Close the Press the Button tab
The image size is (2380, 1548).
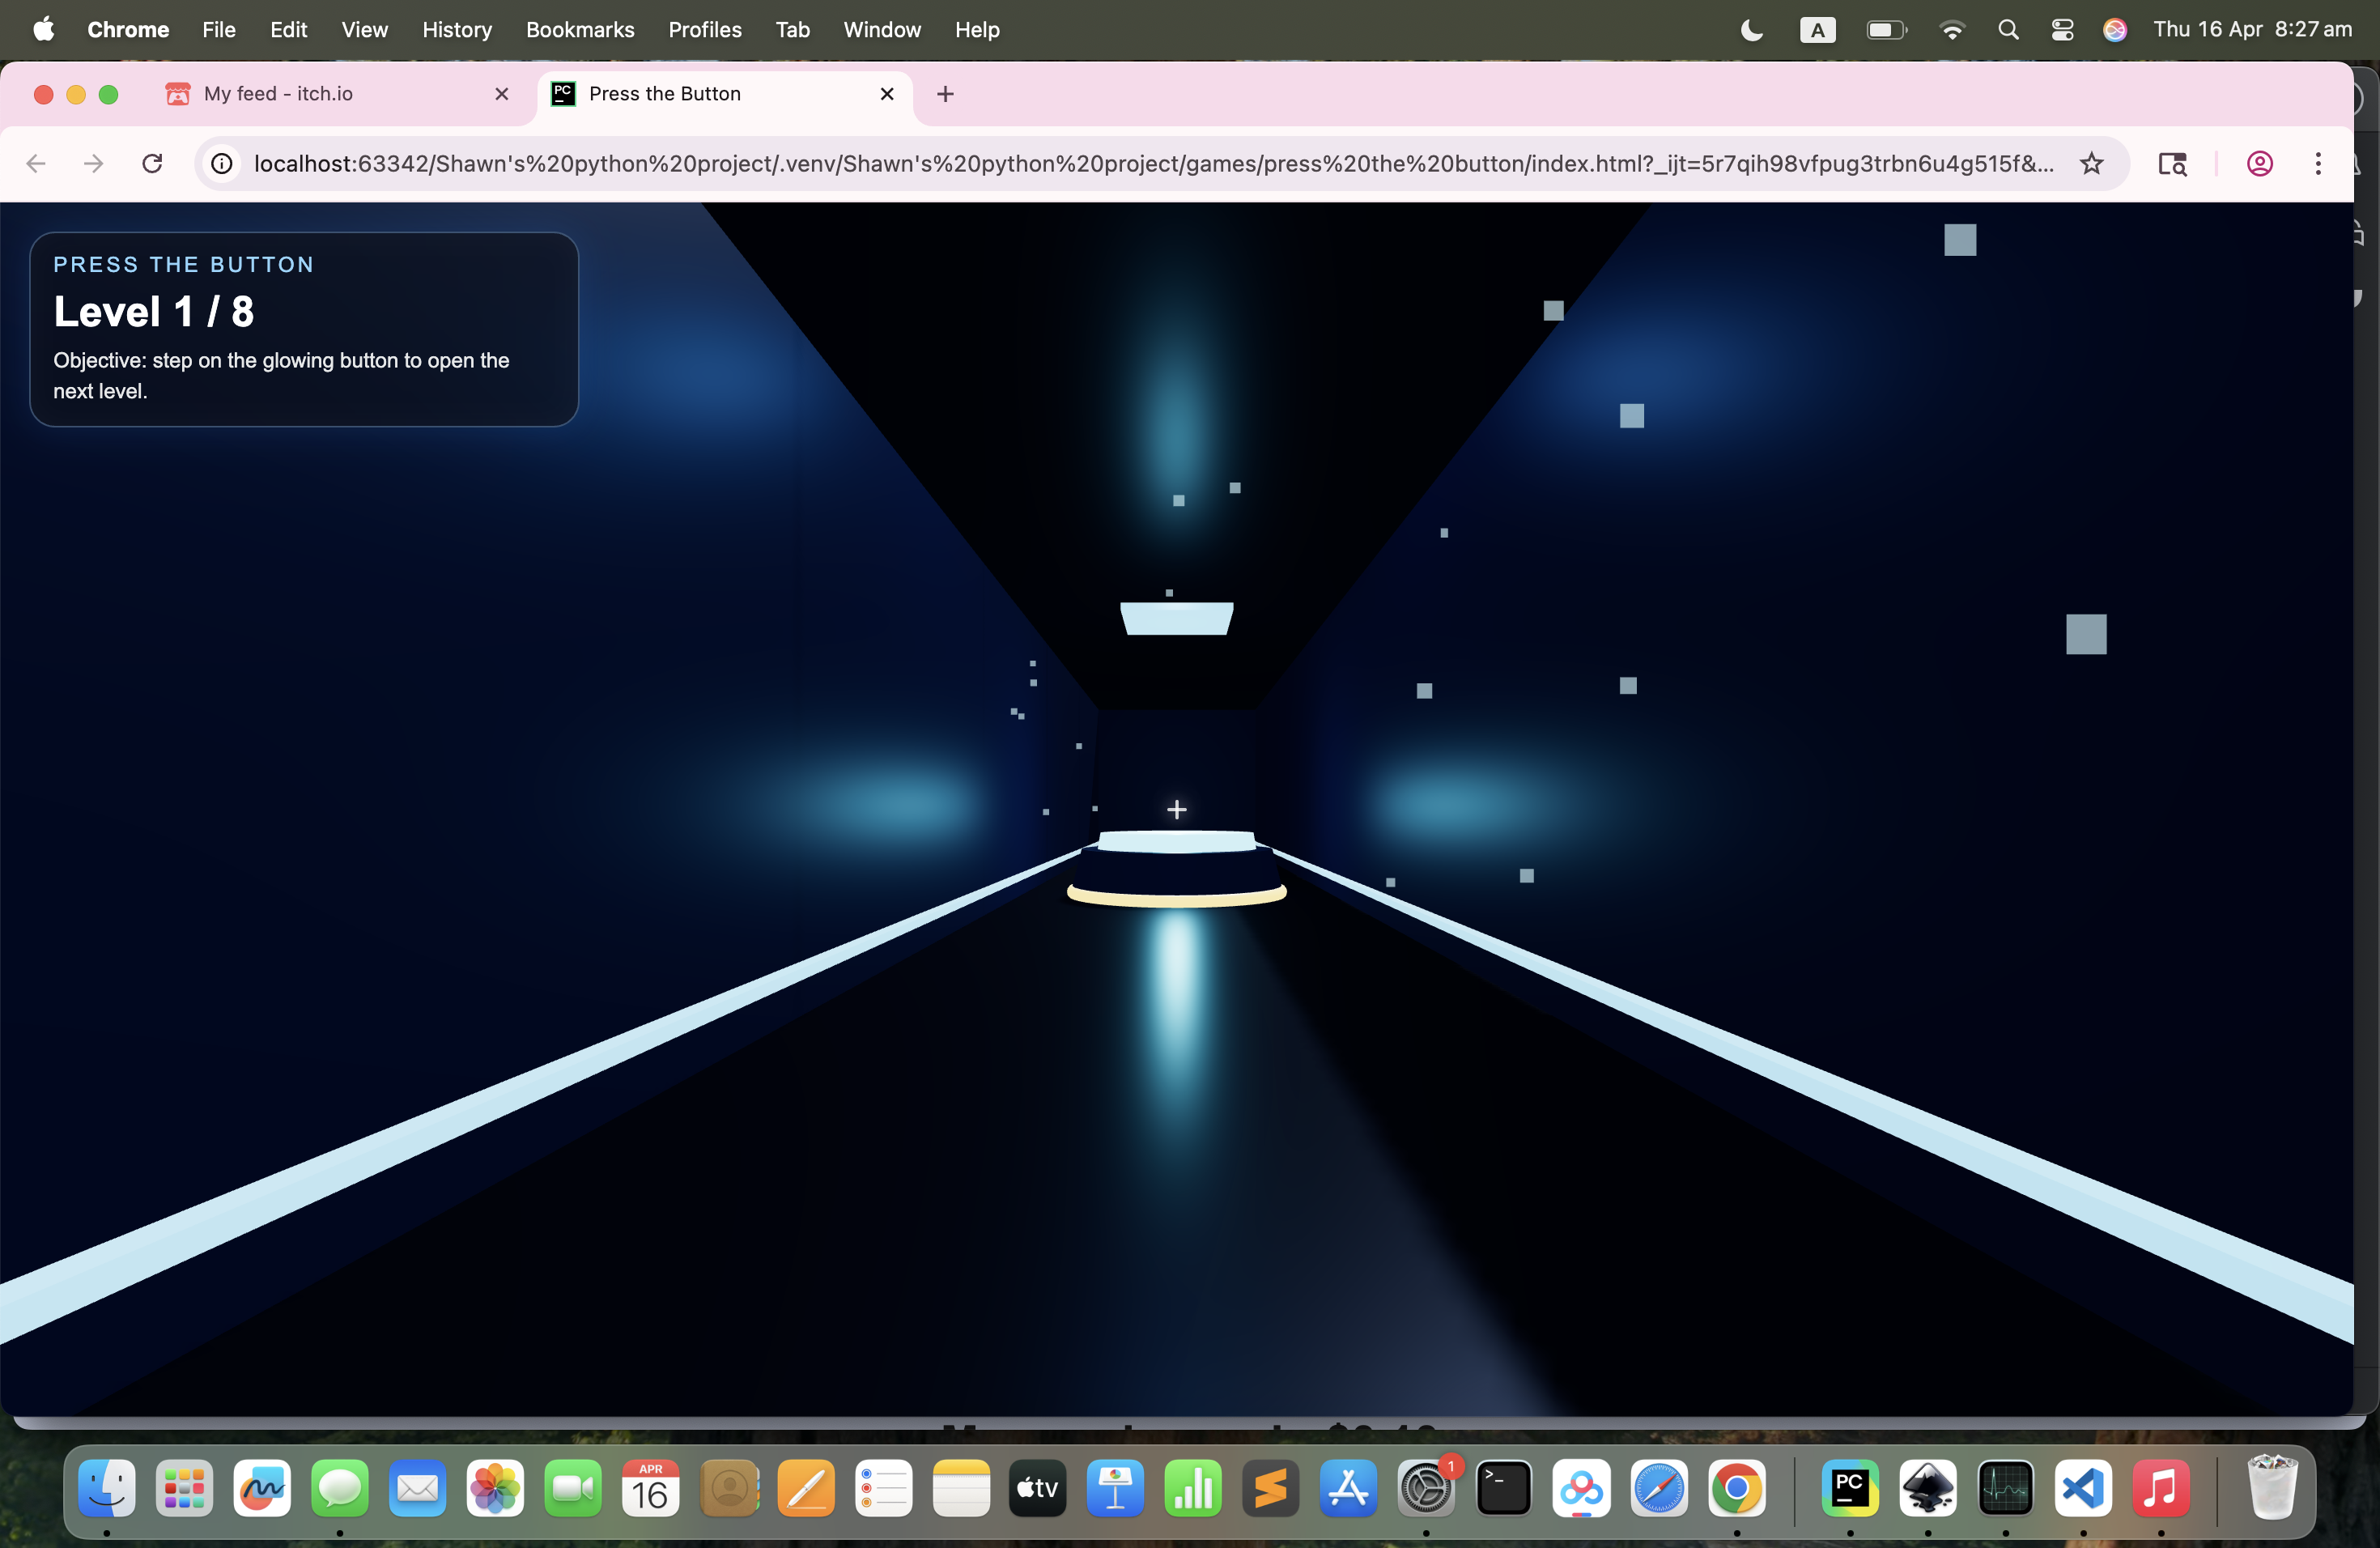(886, 94)
